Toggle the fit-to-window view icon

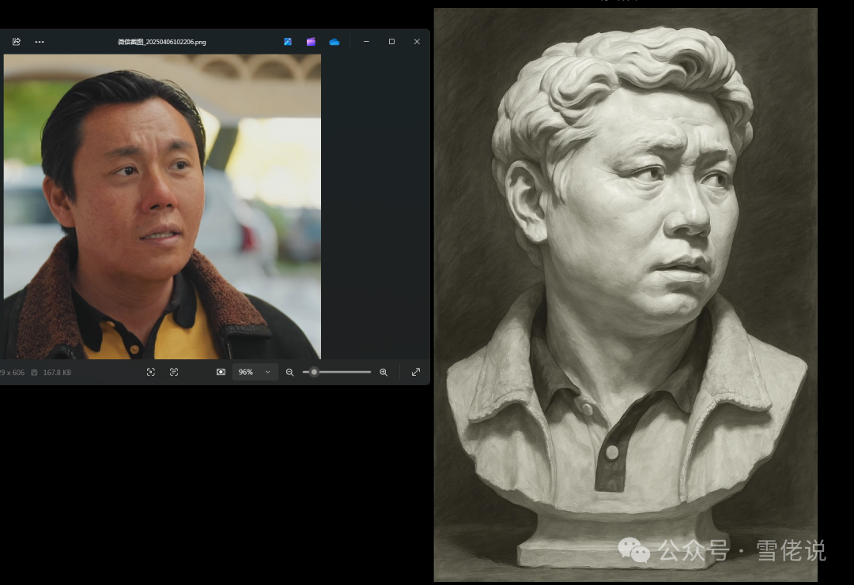[x=221, y=372]
